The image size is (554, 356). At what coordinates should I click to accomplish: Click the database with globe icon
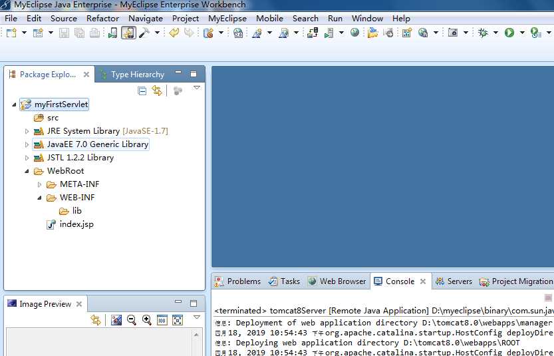[208, 33]
